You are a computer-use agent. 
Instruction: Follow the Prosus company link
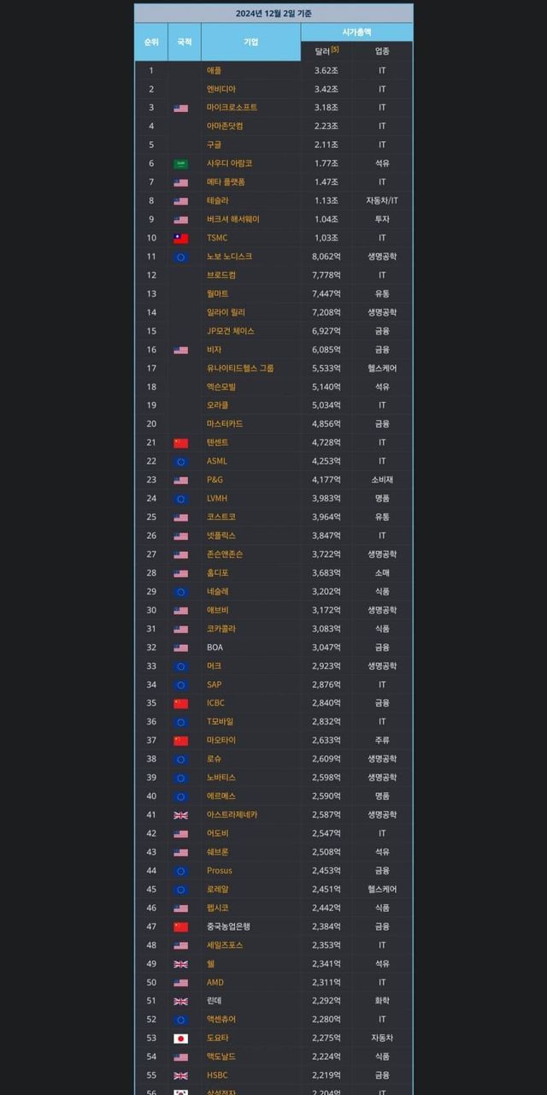[x=220, y=871]
